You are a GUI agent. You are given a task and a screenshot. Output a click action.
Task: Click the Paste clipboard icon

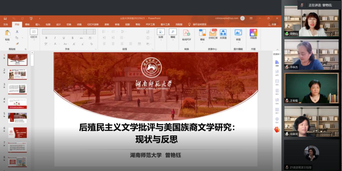8,33
